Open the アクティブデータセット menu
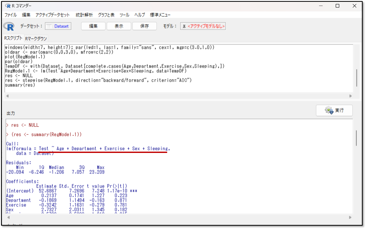Viewport: 366px width, 229px height. [x=53, y=15]
